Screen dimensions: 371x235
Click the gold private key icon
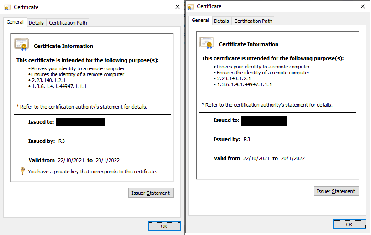tap(22, 171)
